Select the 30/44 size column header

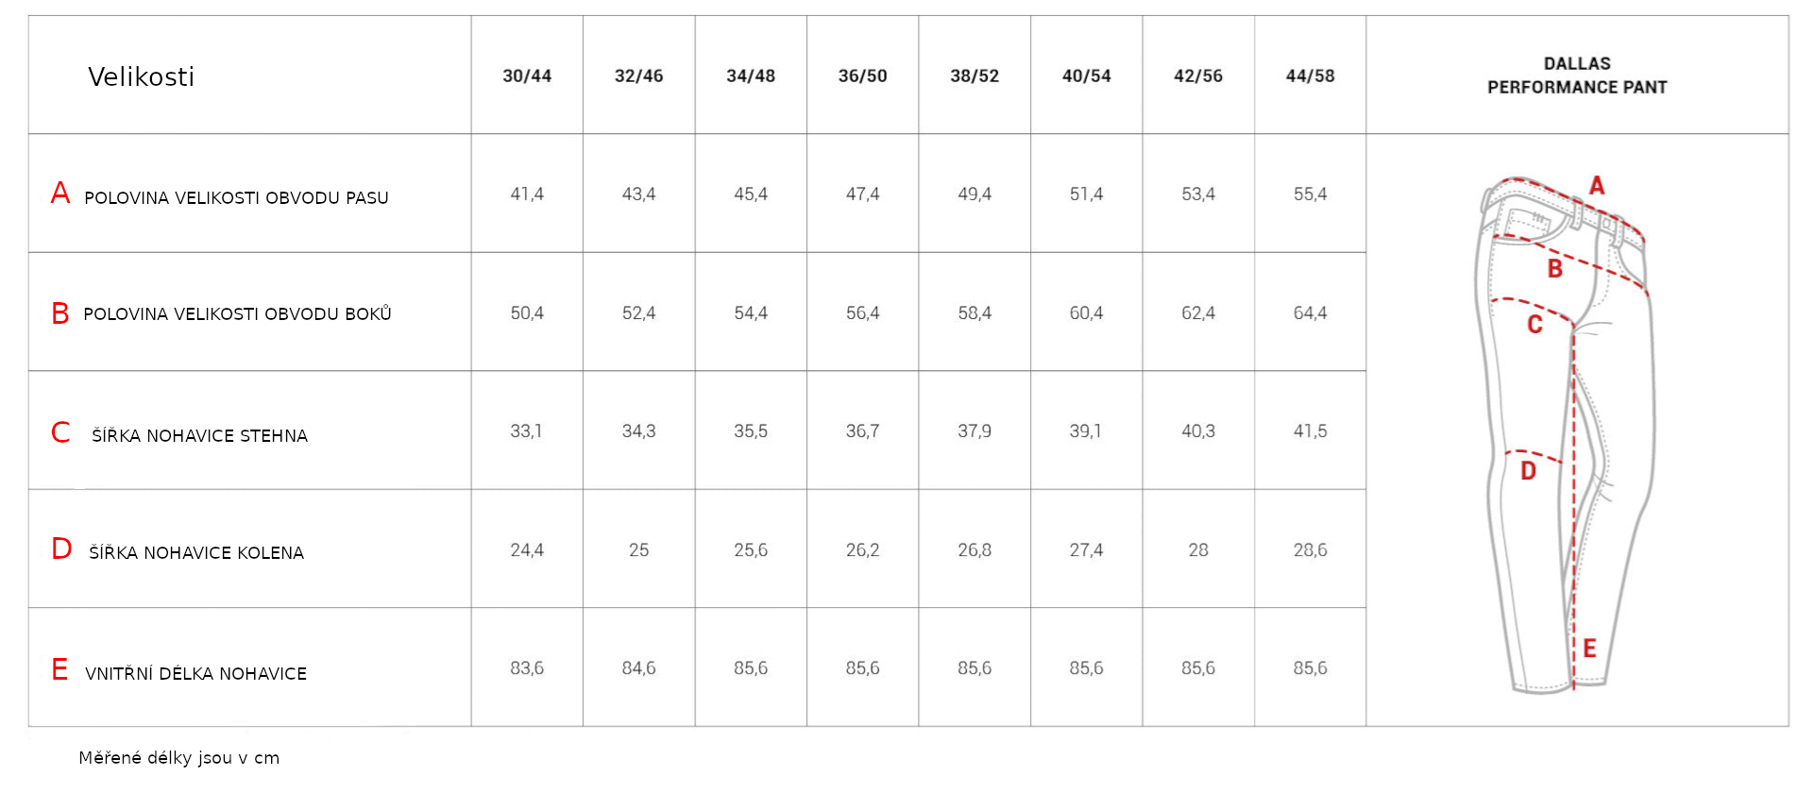coord(527,76)
